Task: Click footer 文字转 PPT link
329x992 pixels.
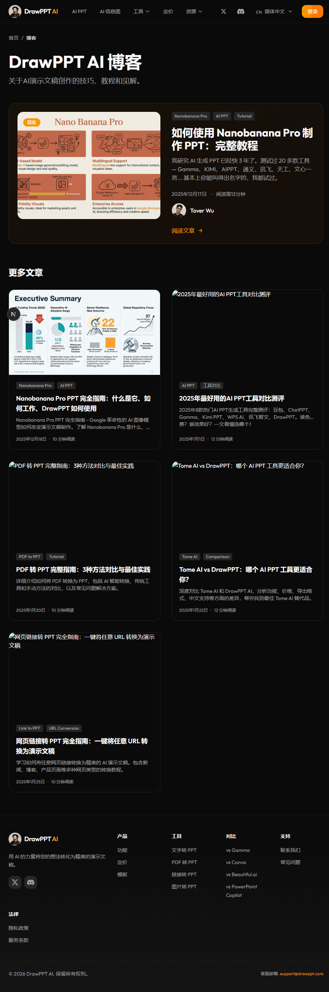Action: point(184,850)
